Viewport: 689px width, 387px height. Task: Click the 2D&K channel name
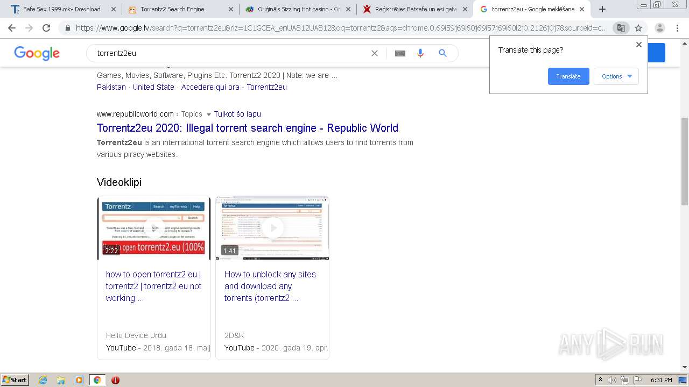[234, 335]
